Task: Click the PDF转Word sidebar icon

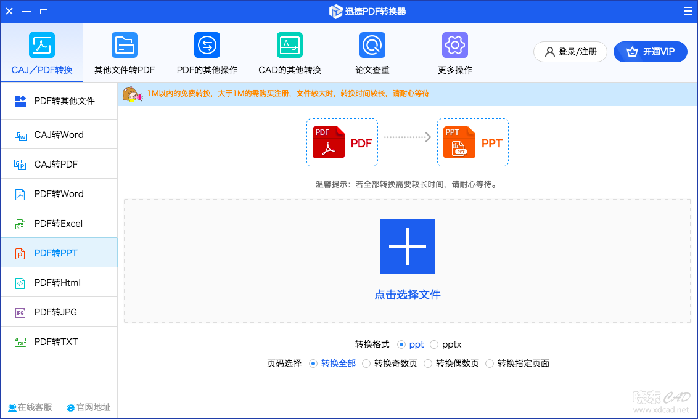Action: [20, 194]
